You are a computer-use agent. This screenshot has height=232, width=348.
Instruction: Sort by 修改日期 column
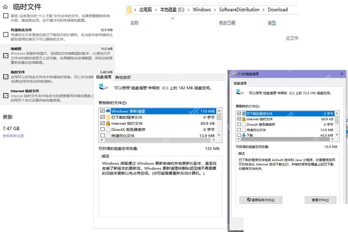point(227,23)
